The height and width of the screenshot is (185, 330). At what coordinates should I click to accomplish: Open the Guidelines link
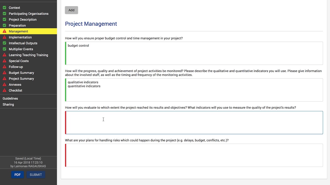[10, 98]
